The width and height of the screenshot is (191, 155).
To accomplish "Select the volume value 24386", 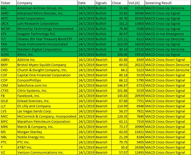I will [x=136, y=147].
